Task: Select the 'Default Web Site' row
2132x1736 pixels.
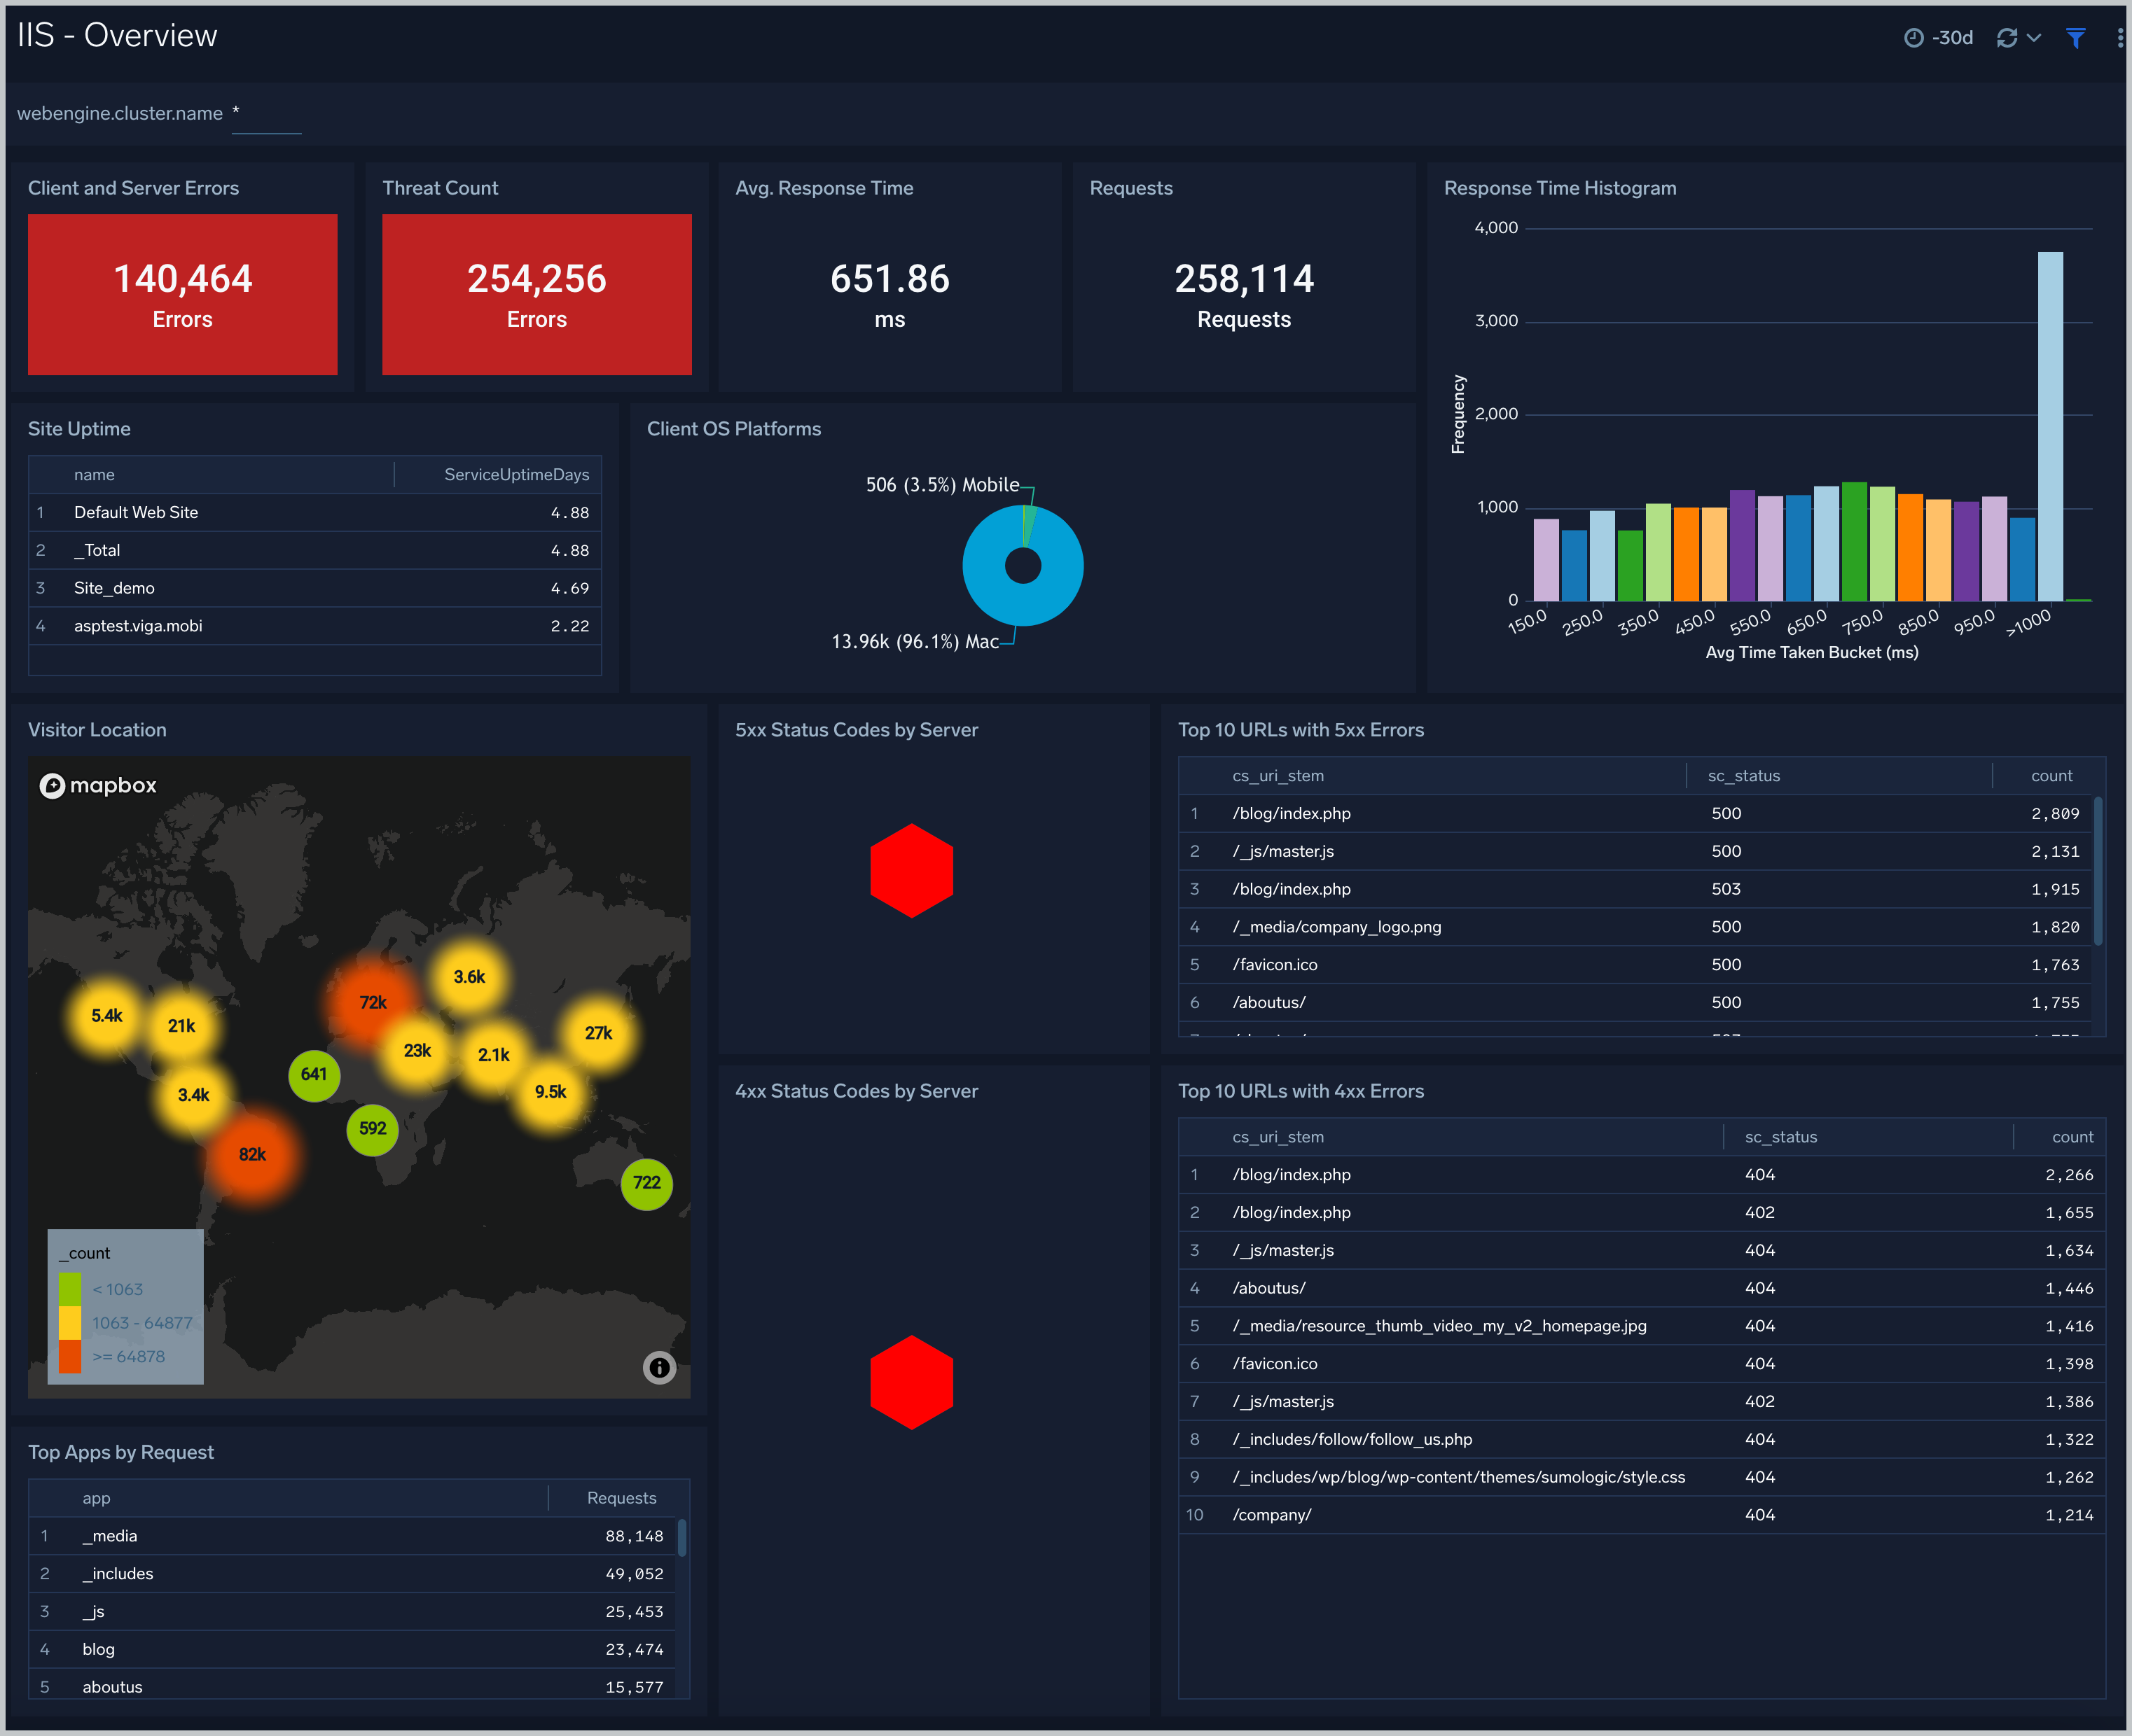Action: (x=315, y=512)
